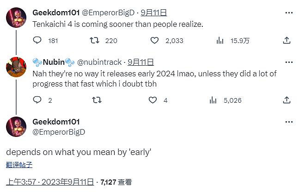Viewport: 299px width, 192px height.
Task: Reply to Geekdom101's Tenkaichi 4 tweet
Action: [x=37, y=41]
